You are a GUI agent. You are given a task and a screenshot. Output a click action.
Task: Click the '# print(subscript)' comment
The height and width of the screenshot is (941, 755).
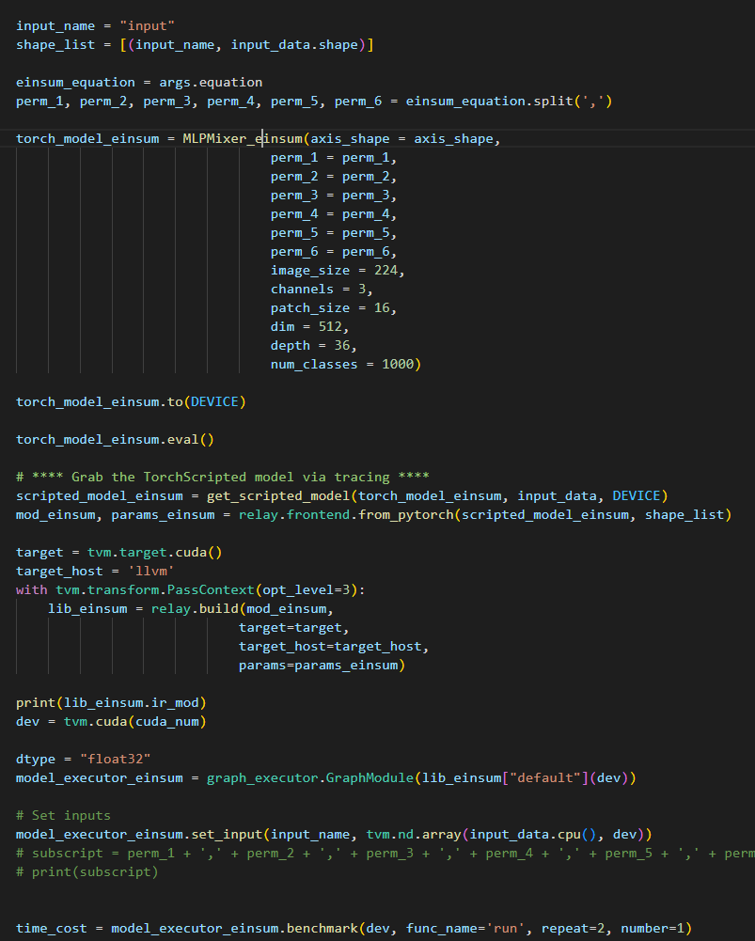(x=87, y=872)
